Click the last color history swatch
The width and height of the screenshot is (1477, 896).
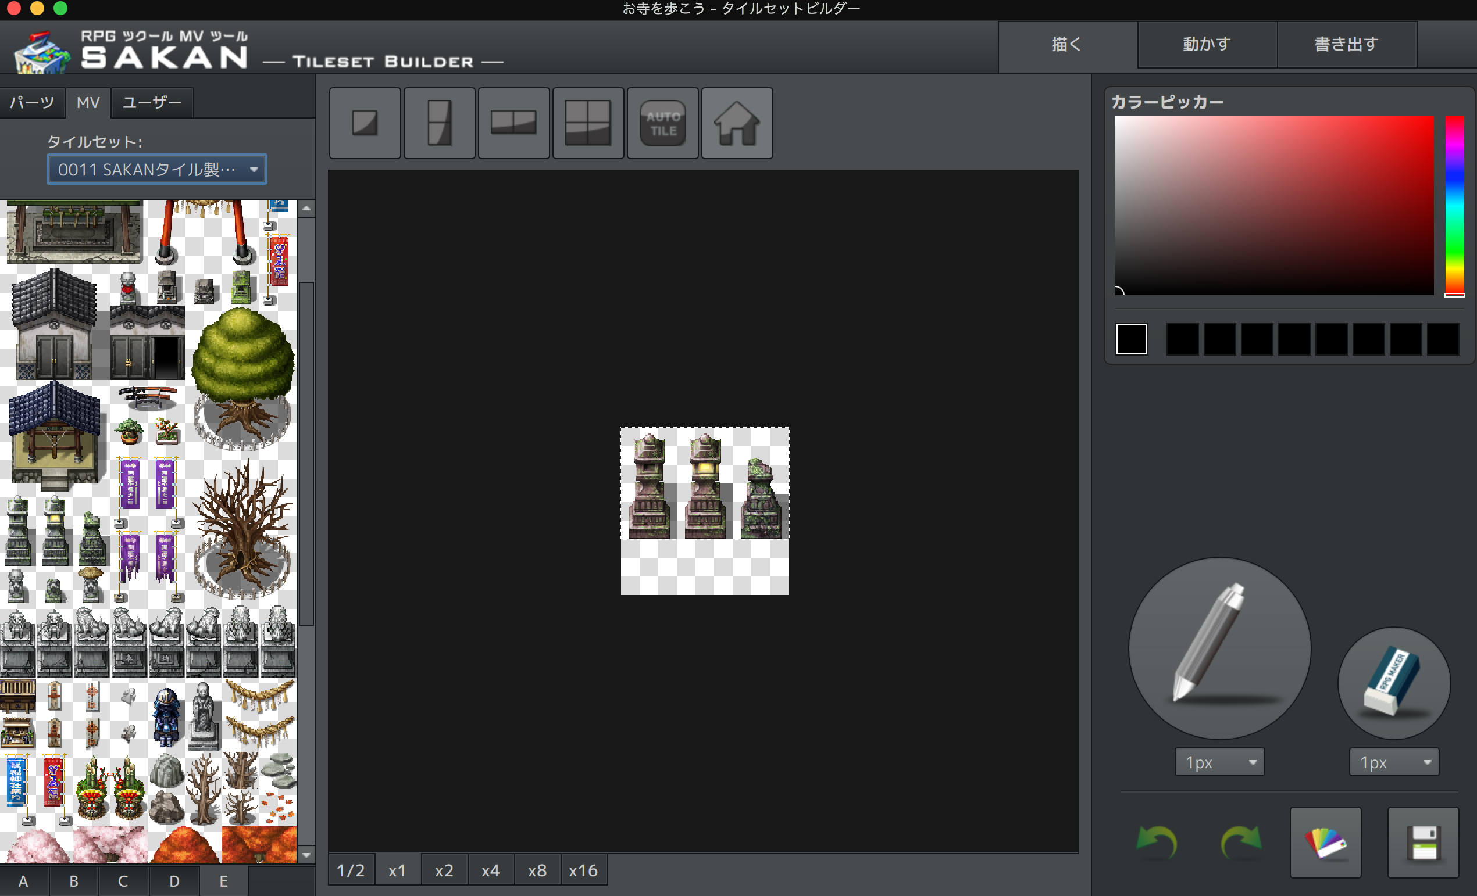(x=1443, y=339)
